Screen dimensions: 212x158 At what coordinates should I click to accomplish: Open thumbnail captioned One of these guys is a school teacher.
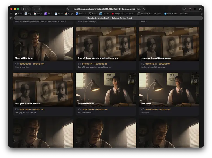[106, 44]
